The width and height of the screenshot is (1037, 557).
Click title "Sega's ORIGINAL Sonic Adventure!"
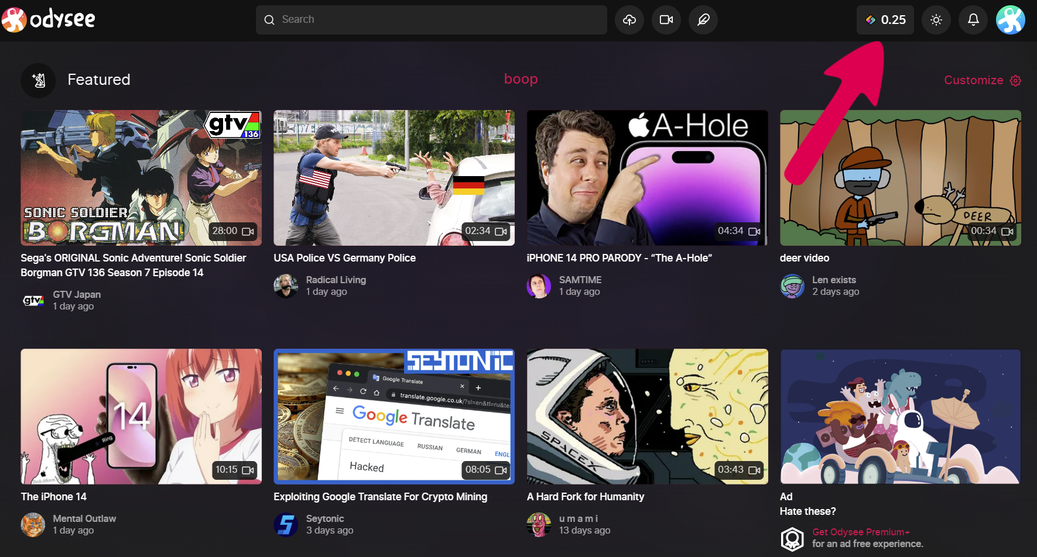point(133,265)
